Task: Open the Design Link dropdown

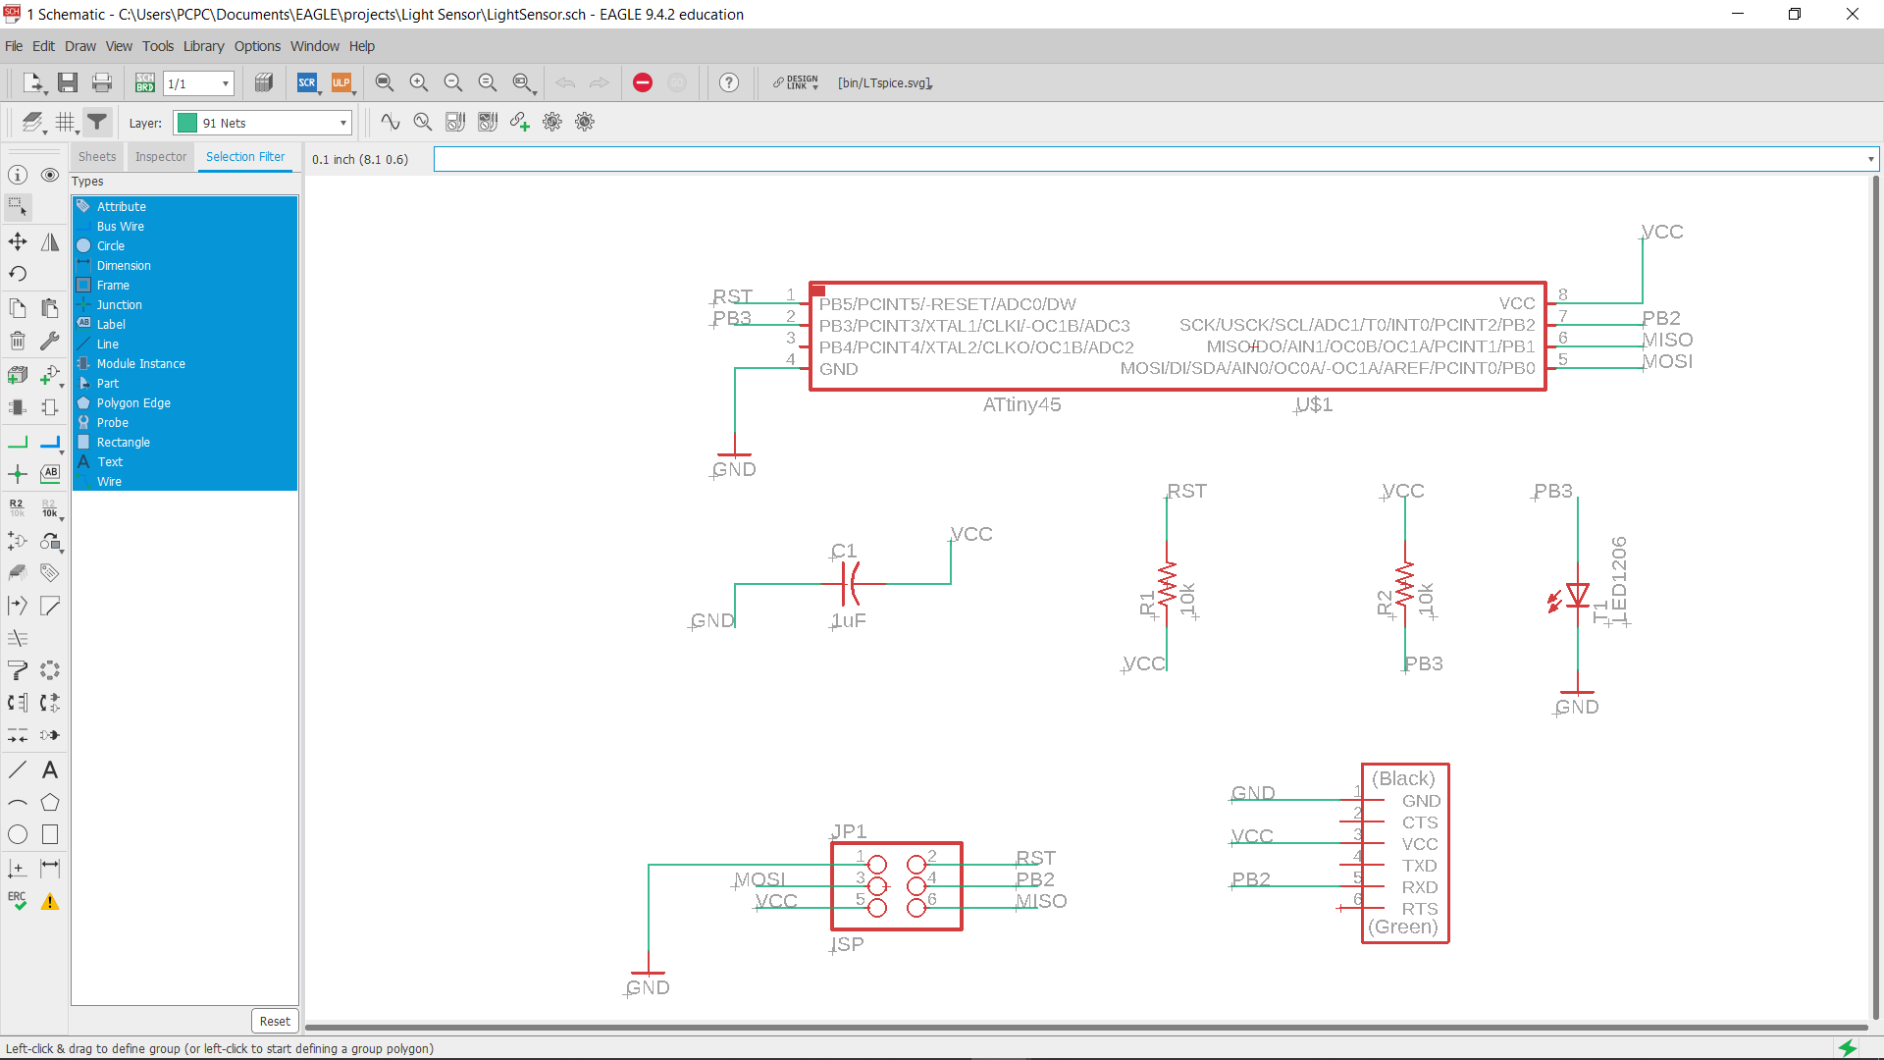Action: [x=796, y=83]
